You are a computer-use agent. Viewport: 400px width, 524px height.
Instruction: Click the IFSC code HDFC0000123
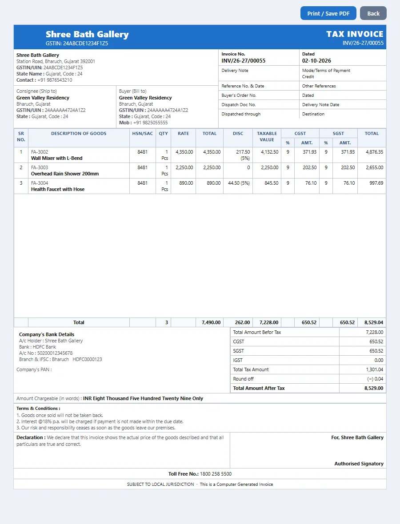pyautogui.click(x=87, y=359)
